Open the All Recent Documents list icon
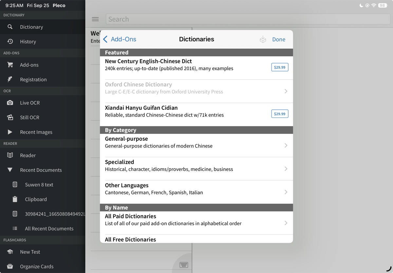Image resolution: width=393 pixels, height=273 pixels. [x=15, y=228]
